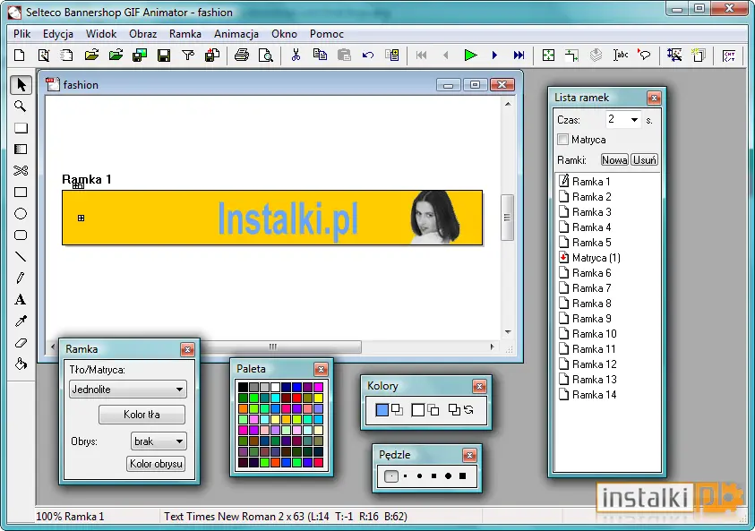755x531 pixels.
Task: Open Print preview from toolbar
Action: [266, 56]
